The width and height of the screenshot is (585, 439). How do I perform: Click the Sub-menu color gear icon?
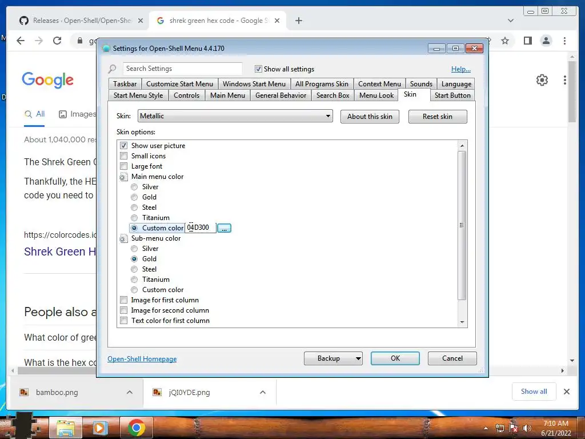(123, 238)
